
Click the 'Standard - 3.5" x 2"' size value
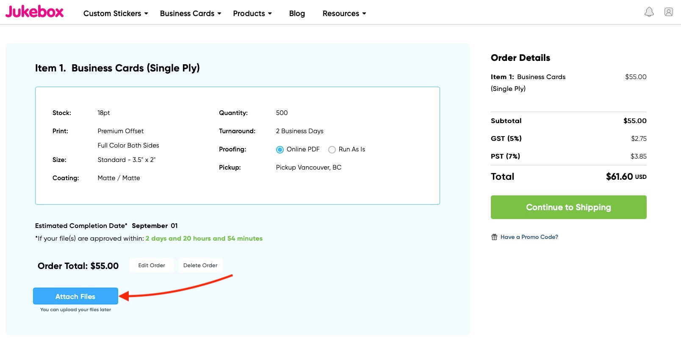127,160
